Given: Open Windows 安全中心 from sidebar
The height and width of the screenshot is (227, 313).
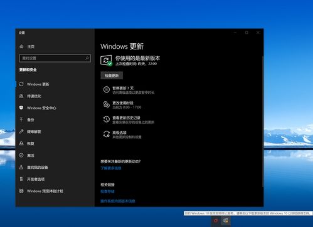Looking at the screenshot, I should click(38, 108).
